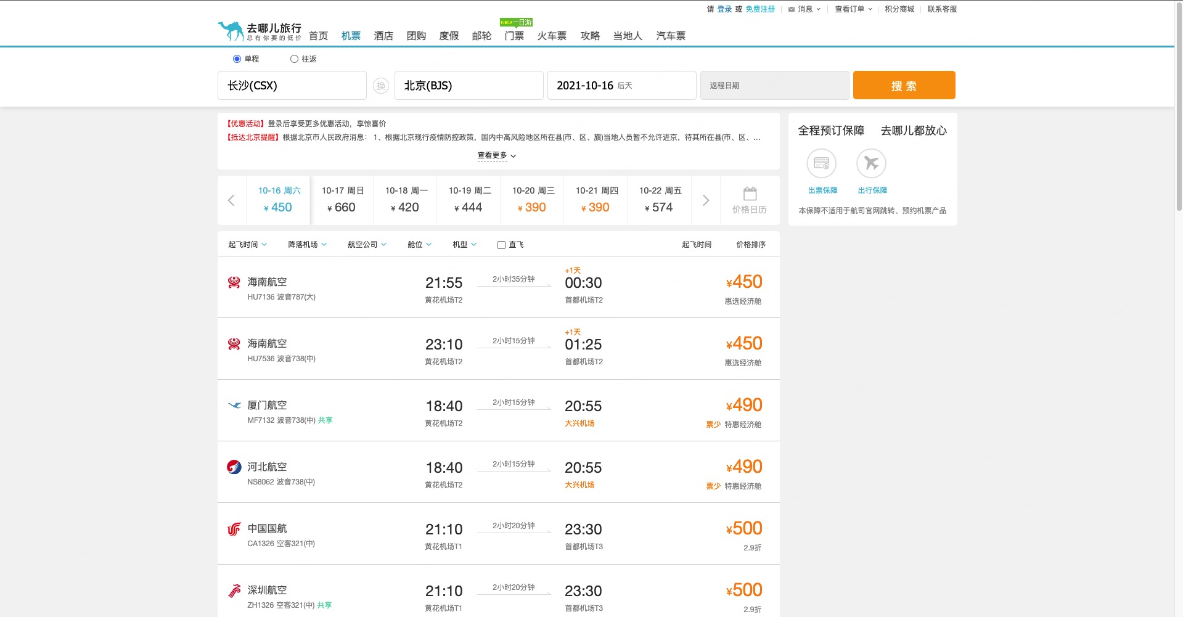Viewport: 1183px width, 617px height.
Task: Sort by 价格排序 price
Action: 751,245
